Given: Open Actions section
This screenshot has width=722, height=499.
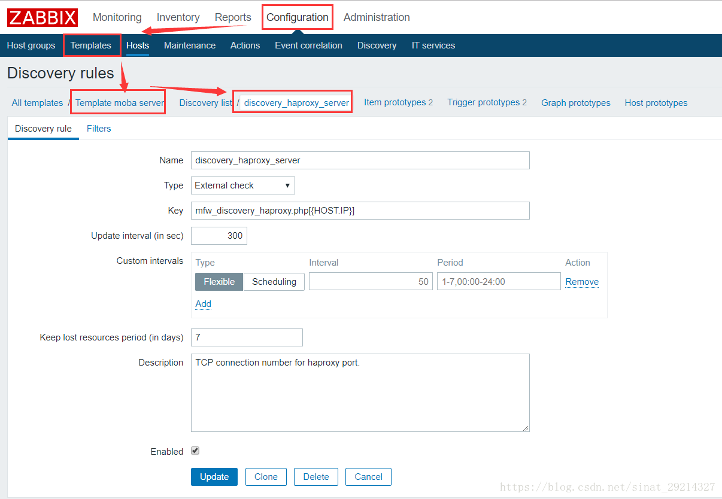Looking at the screenshot, I should [x=245, y=45].
